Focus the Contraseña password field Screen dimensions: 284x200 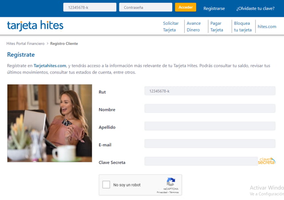coord(146,7)
